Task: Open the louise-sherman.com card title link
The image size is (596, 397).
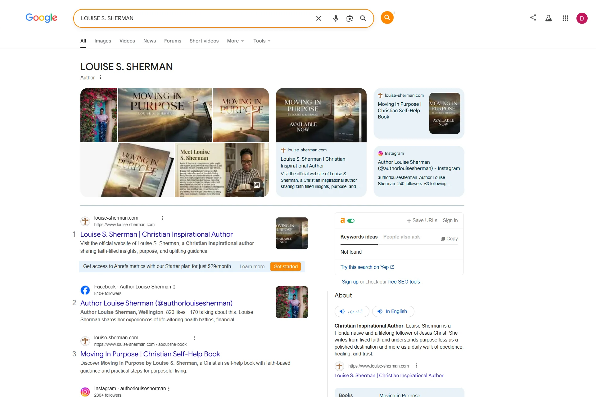Action: tap(313, 163)
